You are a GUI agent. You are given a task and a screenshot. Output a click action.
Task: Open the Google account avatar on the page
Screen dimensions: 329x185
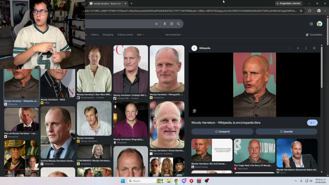[319, 24]
